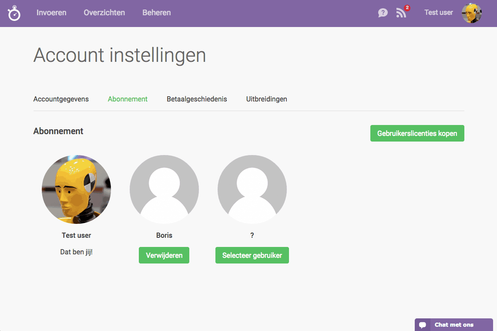Open the Uitbreidingen tab
The width and height of the screenshot is (497, 331).
[x=267, y=99]
